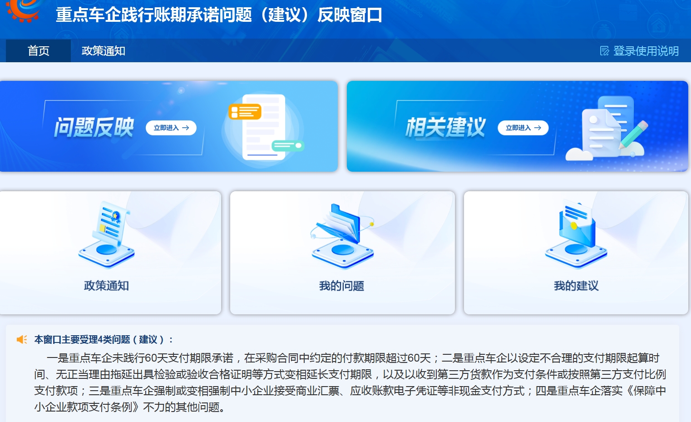Open the 政策通知 menu item

pos(103,50)
